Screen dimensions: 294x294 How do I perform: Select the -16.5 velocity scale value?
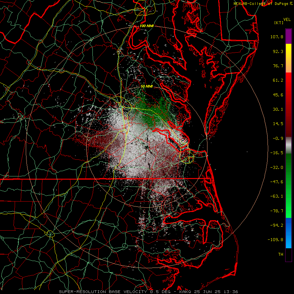coord(277,153)
